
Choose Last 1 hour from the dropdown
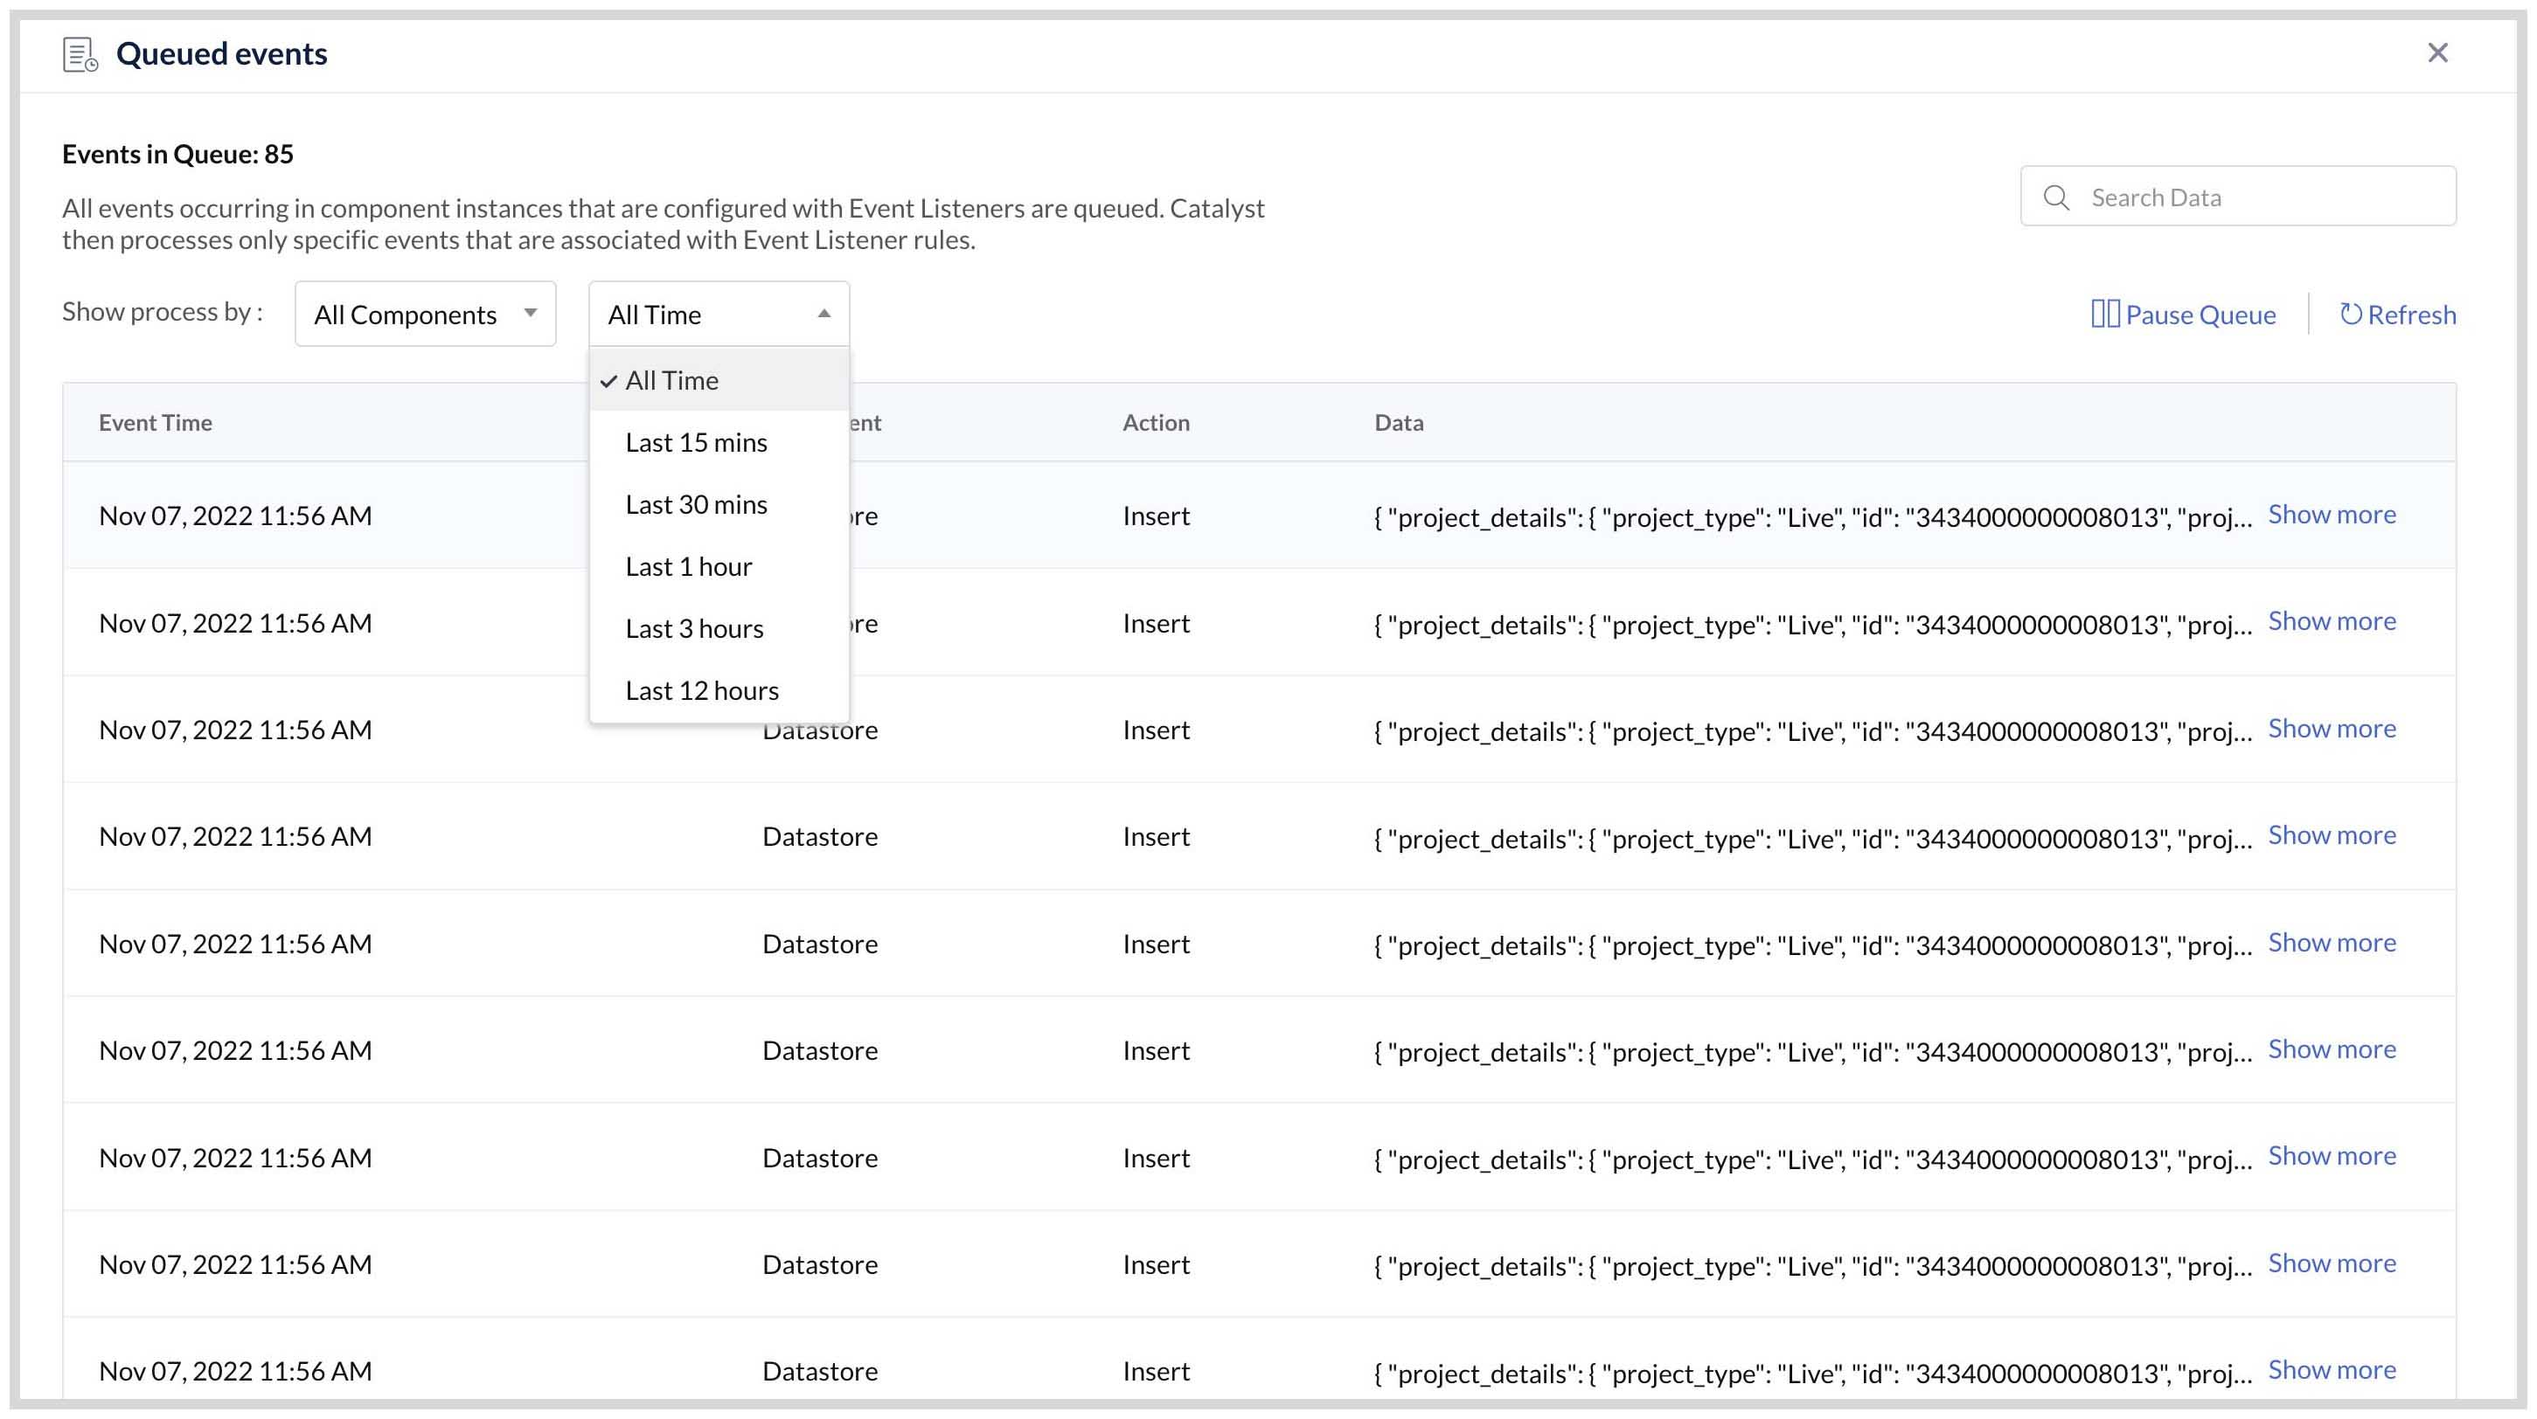coord(688,564)
